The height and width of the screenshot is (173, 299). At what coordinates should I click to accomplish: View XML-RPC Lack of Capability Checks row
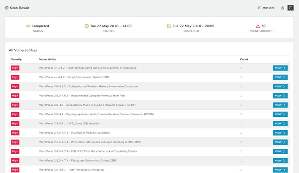tap(280, 151)
